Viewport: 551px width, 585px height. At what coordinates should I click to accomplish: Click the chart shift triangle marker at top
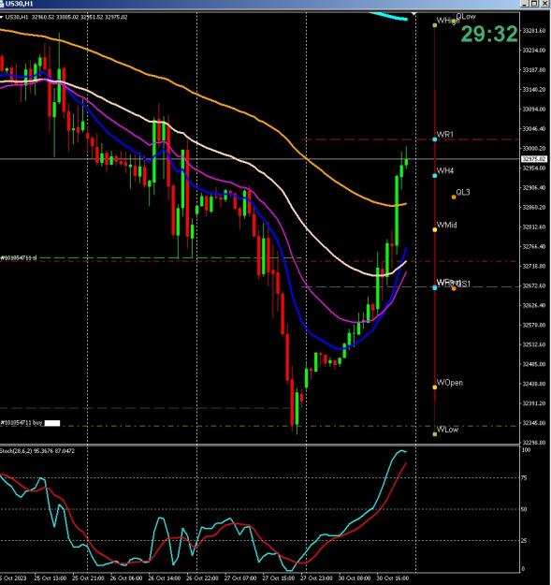coord(413,14)
